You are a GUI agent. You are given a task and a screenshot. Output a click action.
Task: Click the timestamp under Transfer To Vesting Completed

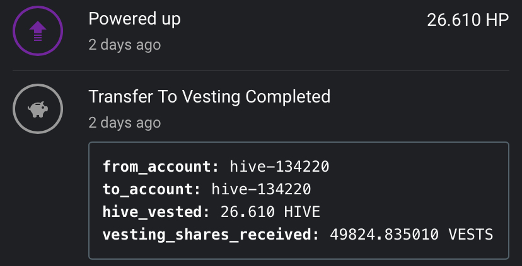point(124,123)
